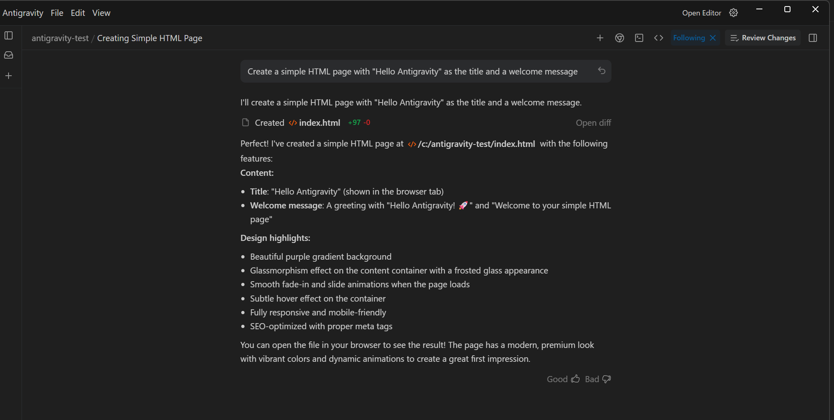Open the Edit menu
The width and height of the screenshot is (834, 420).
click(x=78, y=13)
